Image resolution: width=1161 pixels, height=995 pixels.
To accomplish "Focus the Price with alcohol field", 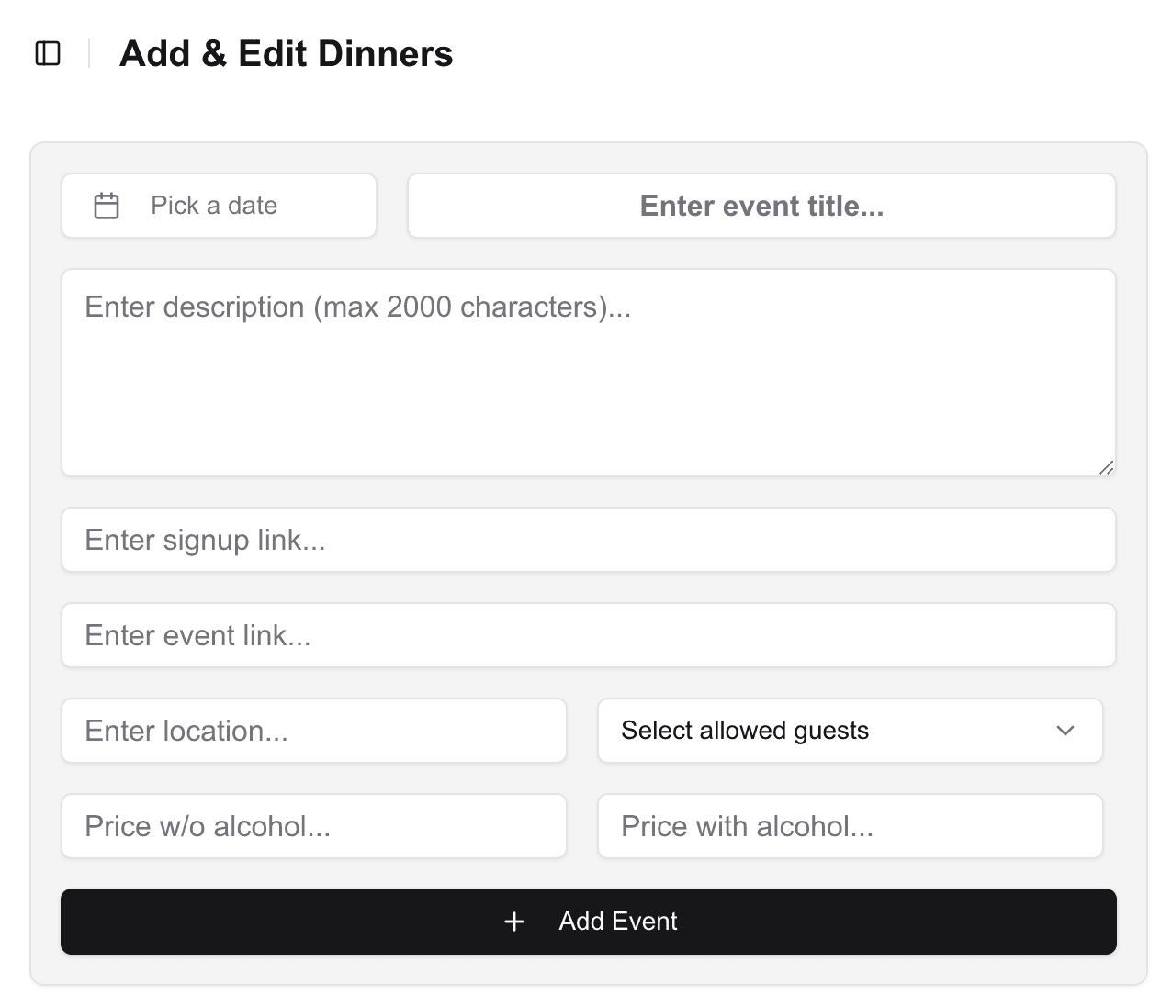I will (x=850, y=826).
